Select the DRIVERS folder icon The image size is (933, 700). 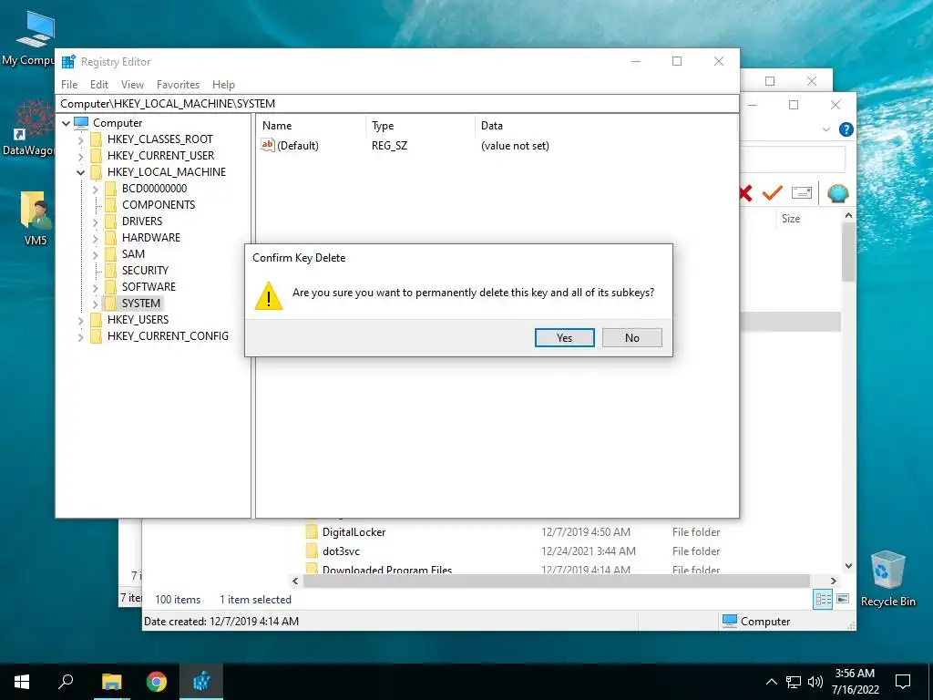110,221
